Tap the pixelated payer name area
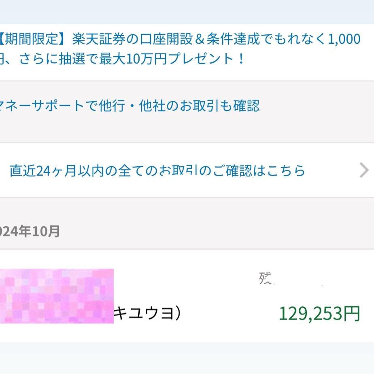This screenshot has height=374, width=374. tap(57, 295)
